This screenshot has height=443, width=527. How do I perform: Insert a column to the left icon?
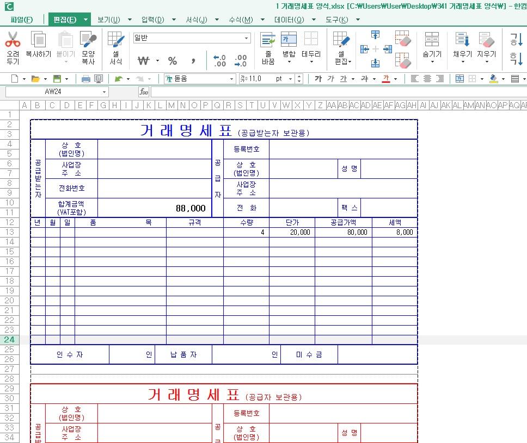point(365,49)
